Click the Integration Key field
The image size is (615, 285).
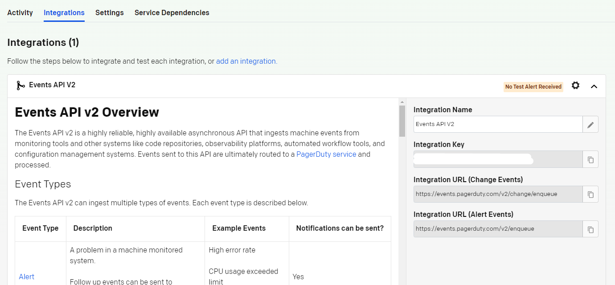(x=498, y=159)
